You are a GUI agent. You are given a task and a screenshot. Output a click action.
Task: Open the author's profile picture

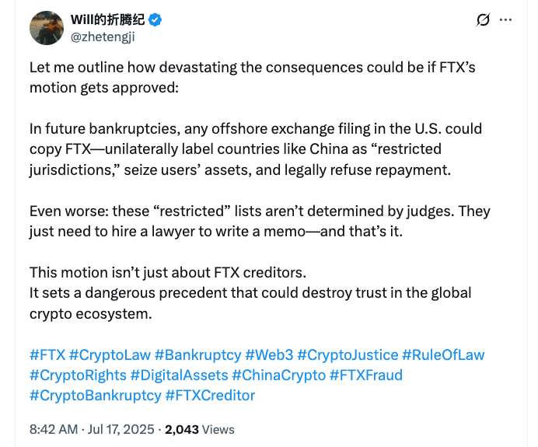(45, 29)
